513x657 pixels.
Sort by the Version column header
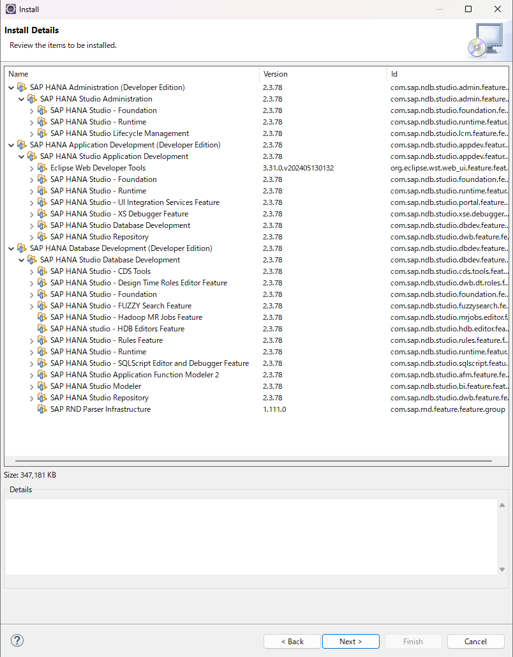pos(323,74)
